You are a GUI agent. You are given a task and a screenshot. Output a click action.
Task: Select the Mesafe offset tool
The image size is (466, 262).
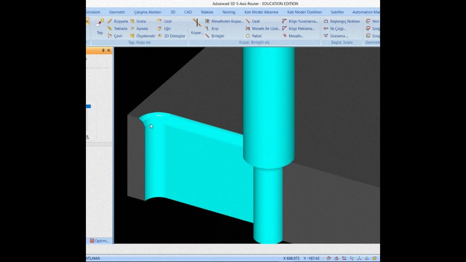293,36
